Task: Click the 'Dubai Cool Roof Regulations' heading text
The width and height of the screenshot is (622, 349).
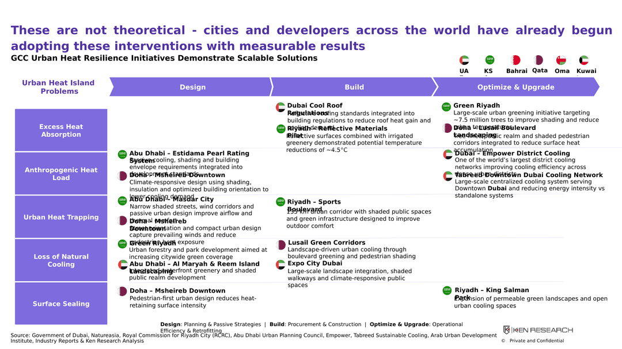Action: coord(315,109)
